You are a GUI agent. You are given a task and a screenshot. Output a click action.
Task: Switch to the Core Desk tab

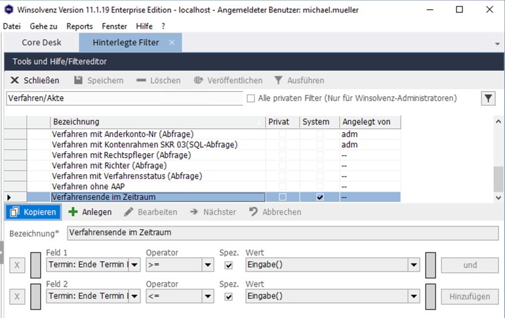(41, 43)
